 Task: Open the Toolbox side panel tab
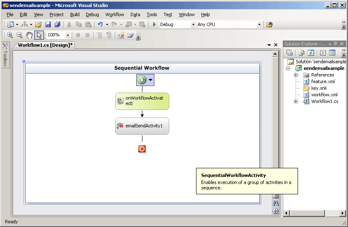(x=5, y=55)
